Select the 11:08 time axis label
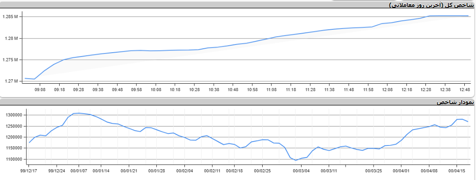This screenshot has width=476, height=180. click(x=272, y=90)
